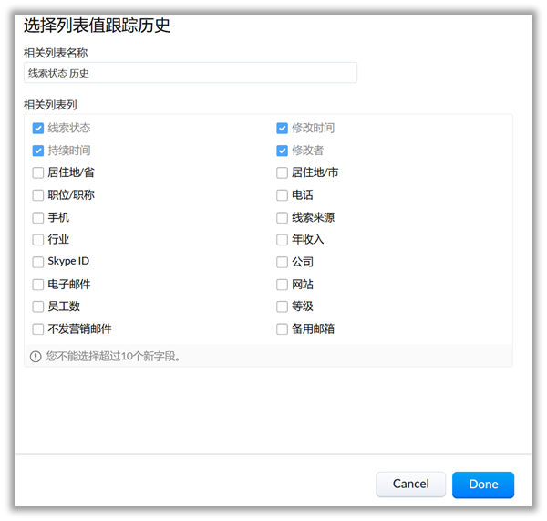Click the blue Done button
This screenshot has height=521, width=547.
483,485
